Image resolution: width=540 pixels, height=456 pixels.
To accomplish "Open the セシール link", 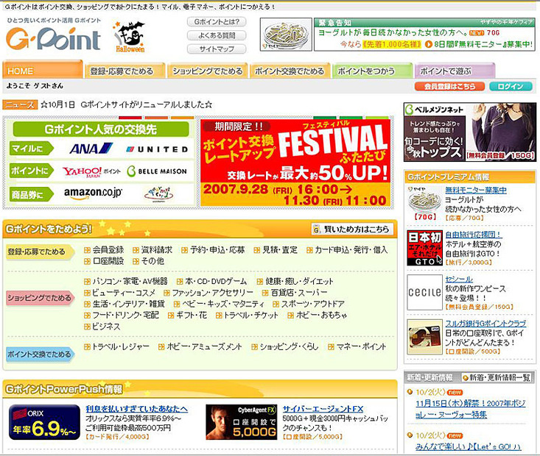I will click(459, 279).
